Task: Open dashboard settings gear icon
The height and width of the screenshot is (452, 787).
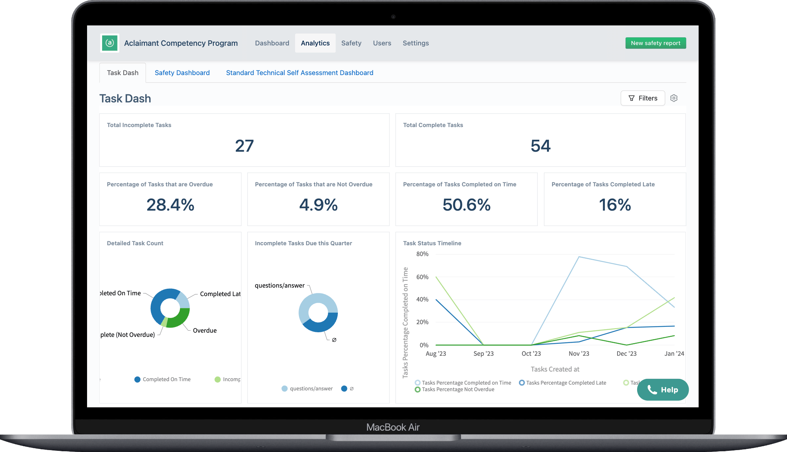Action: 674,98
